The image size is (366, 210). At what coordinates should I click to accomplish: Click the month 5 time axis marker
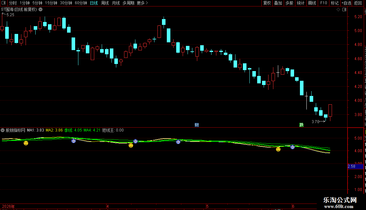click(207, 206)
